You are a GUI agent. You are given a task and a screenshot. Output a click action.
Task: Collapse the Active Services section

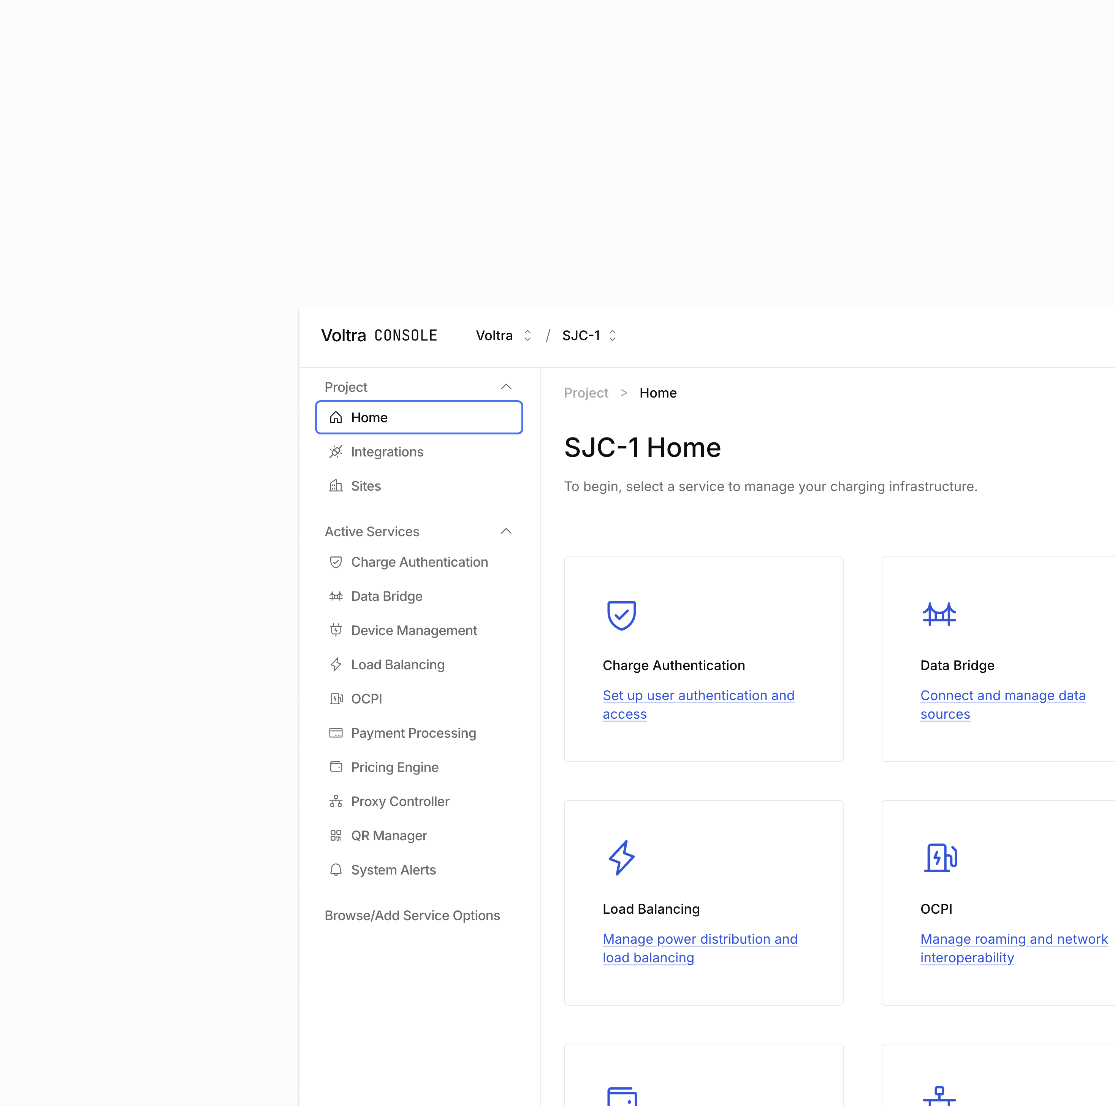[506, 531]
